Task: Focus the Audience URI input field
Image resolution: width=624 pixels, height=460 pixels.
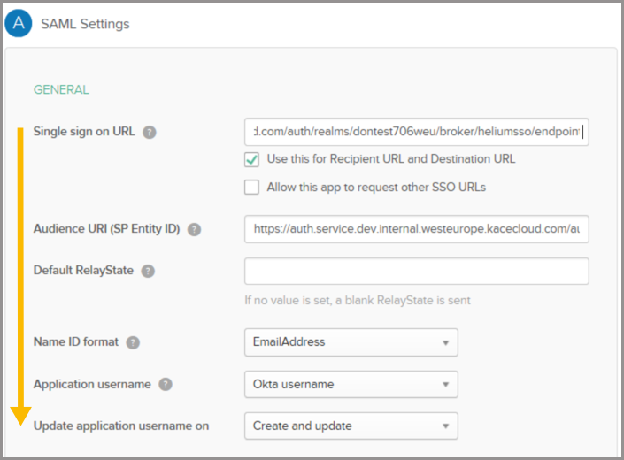Action: click(416, 228)
